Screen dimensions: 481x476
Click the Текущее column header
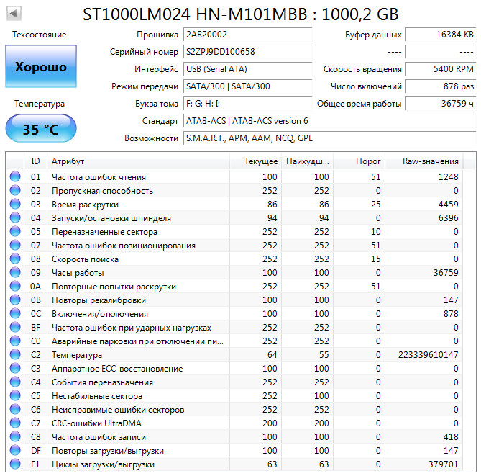[255, 161]
